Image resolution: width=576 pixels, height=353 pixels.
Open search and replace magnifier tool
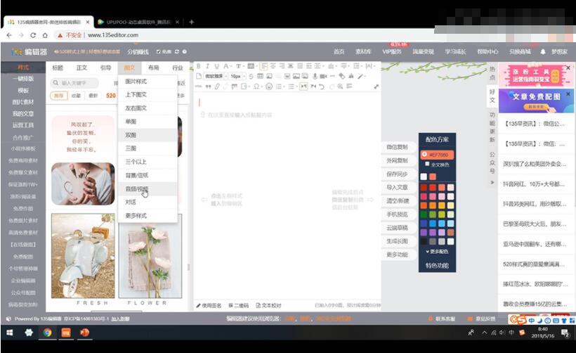click(x=340, y=86)
